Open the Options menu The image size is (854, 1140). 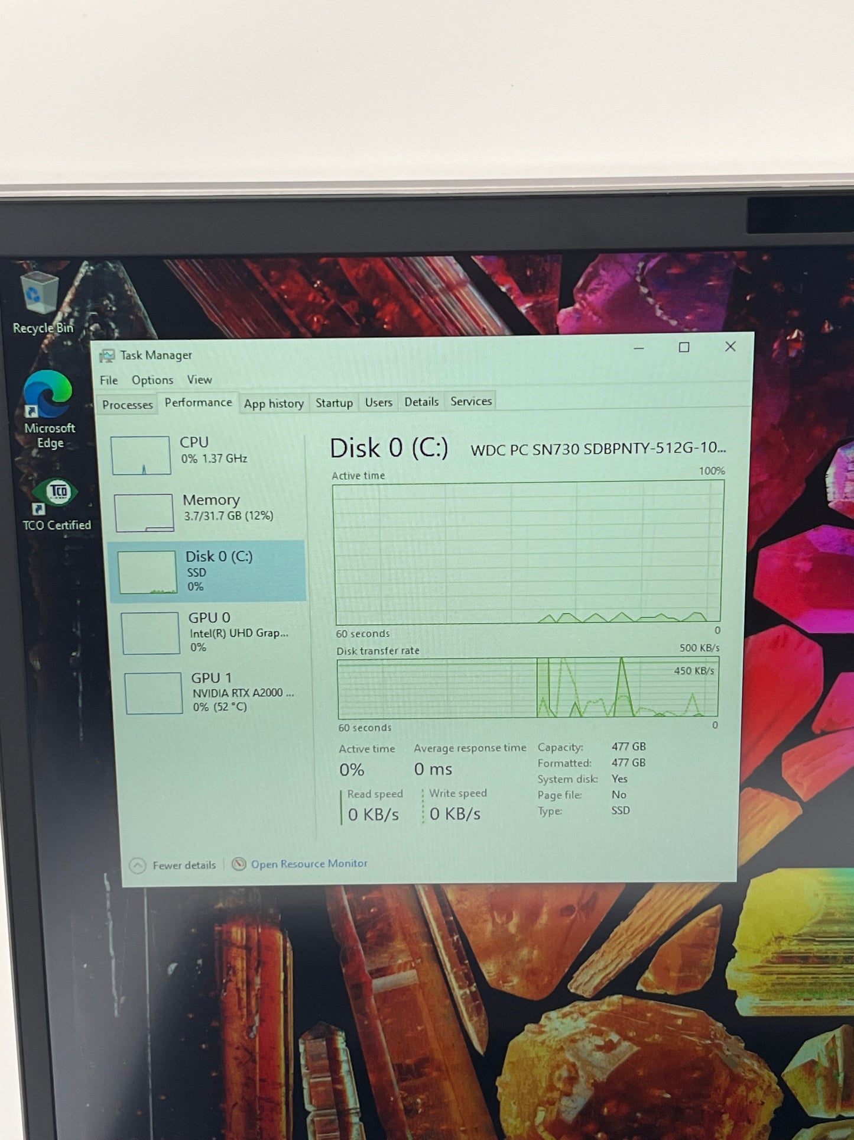[152, 380]
